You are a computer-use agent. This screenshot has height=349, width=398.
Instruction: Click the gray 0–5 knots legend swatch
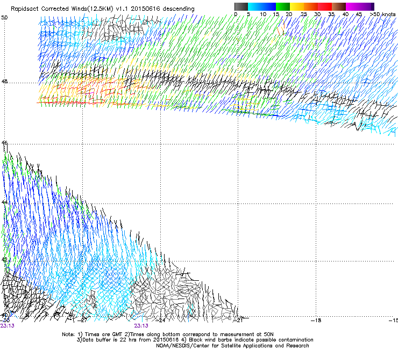click(241, 6)
